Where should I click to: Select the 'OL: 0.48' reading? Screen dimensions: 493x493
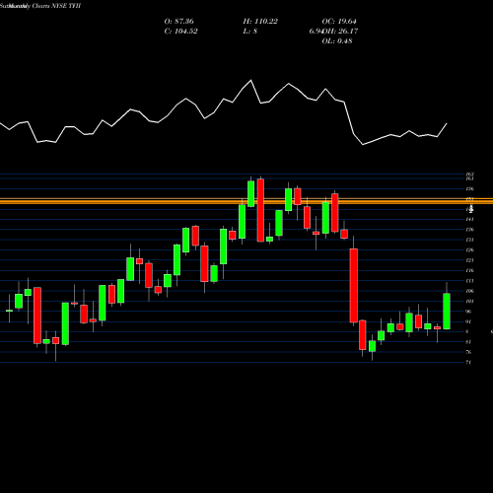pos(337,41)
